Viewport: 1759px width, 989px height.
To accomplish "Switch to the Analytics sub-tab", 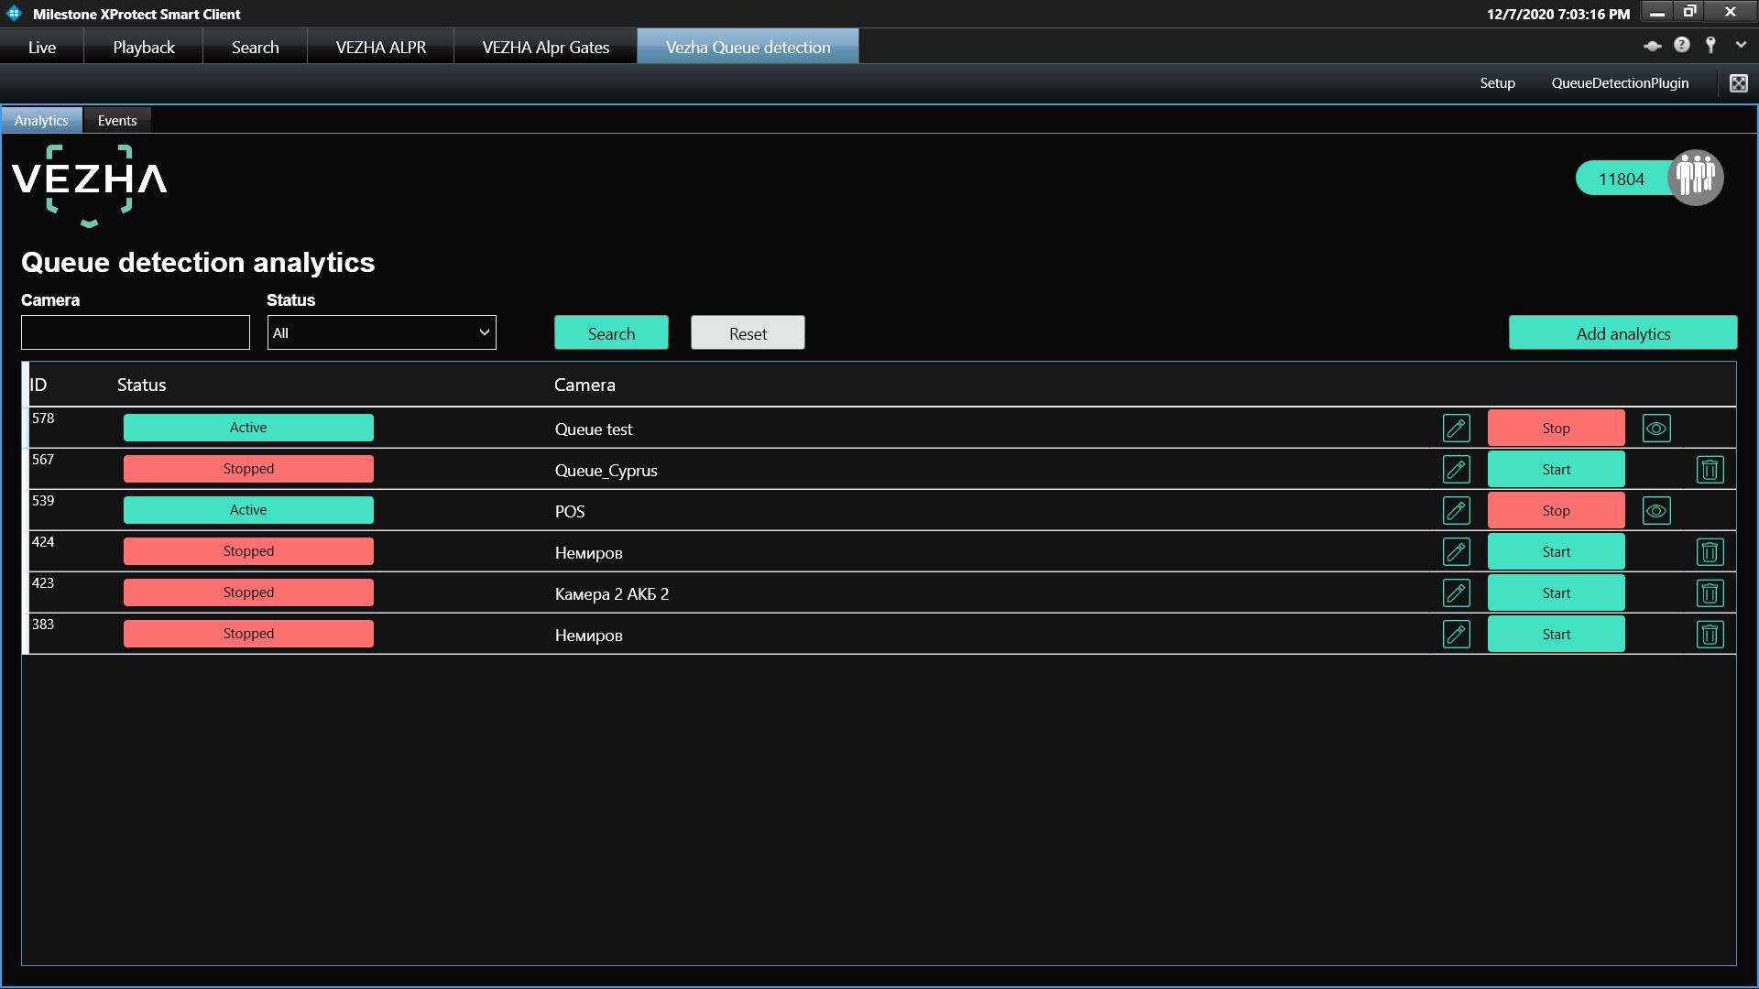I will coord(41,120).
